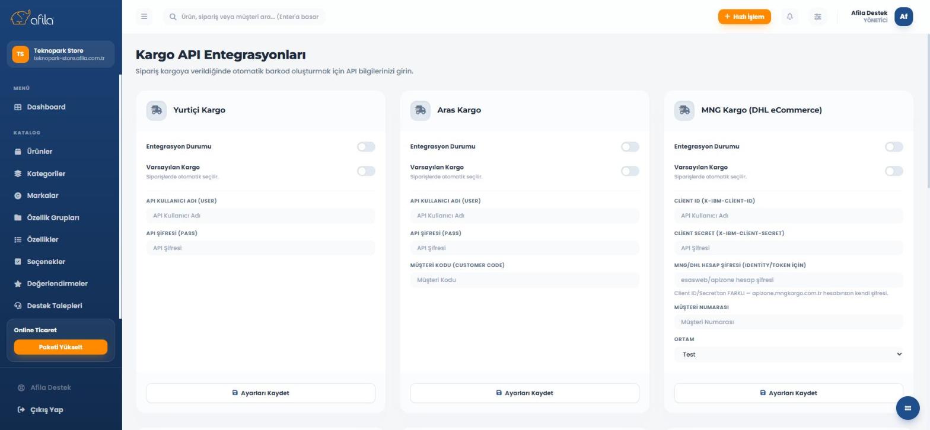
Task: Click the Yurtiçi Kargo truck icon
Action: click(157, 110)
